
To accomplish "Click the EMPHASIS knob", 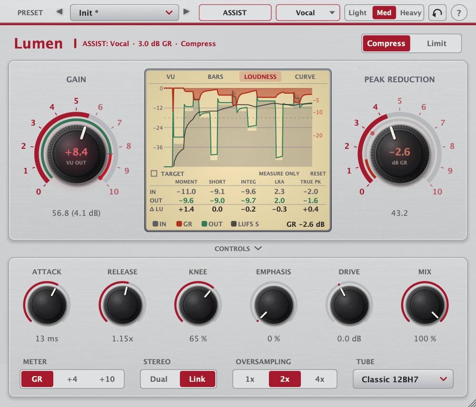I will coord(274,304).
